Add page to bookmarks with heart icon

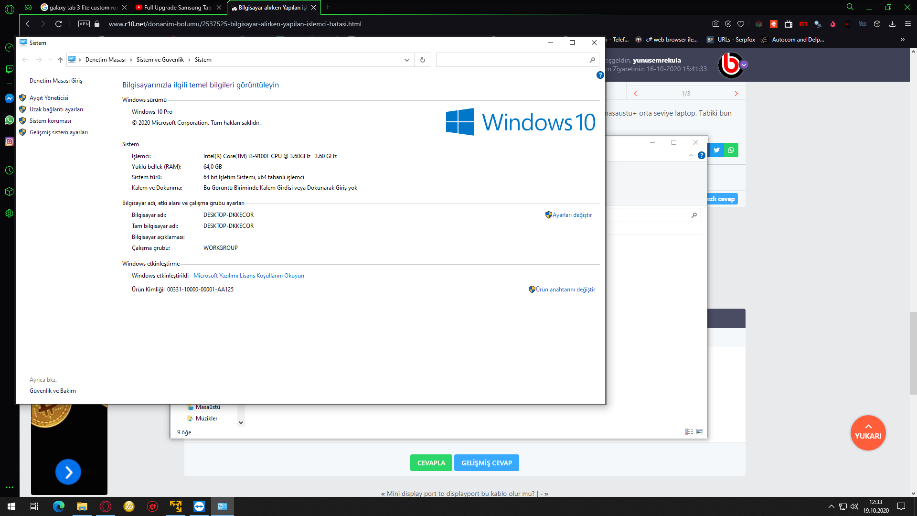pyautogui.click(x=741, y=24)
